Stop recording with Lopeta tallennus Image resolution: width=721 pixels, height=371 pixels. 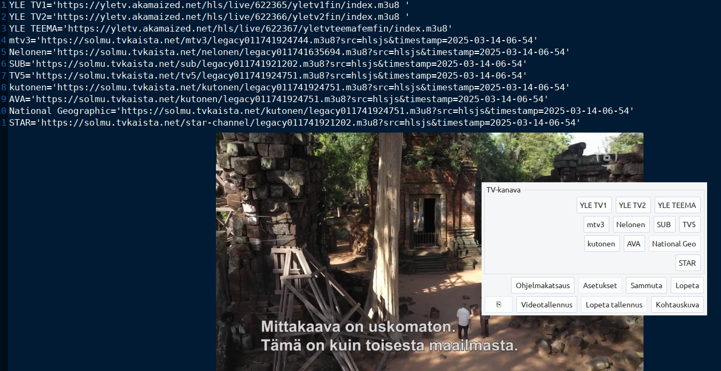pyautogui.click(x=614, y=305)
